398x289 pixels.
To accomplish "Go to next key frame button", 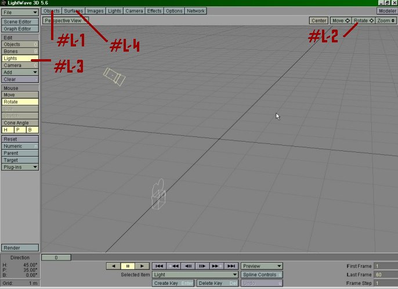I will [x=216, y=266].
